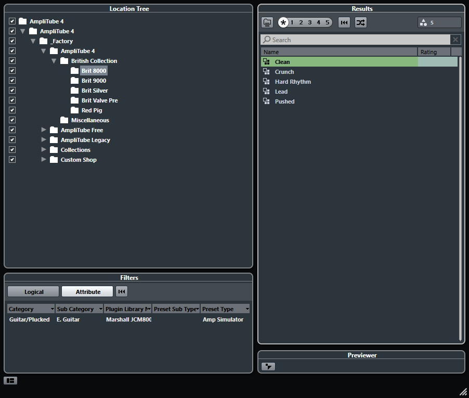Filter results by rating 2
The height and width of the screenshot is (398, 469).
(x=301, y=22)
